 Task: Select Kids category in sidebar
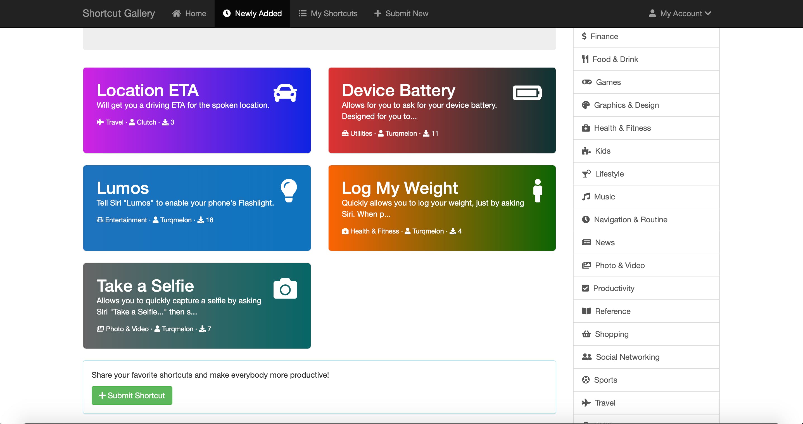tap(646, 151)
